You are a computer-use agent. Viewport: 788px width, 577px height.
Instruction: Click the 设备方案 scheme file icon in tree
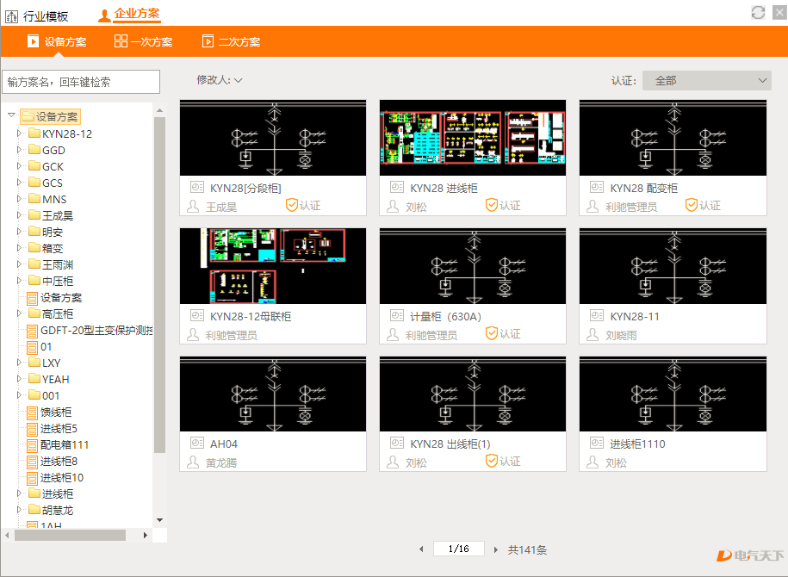coord(32,298)
